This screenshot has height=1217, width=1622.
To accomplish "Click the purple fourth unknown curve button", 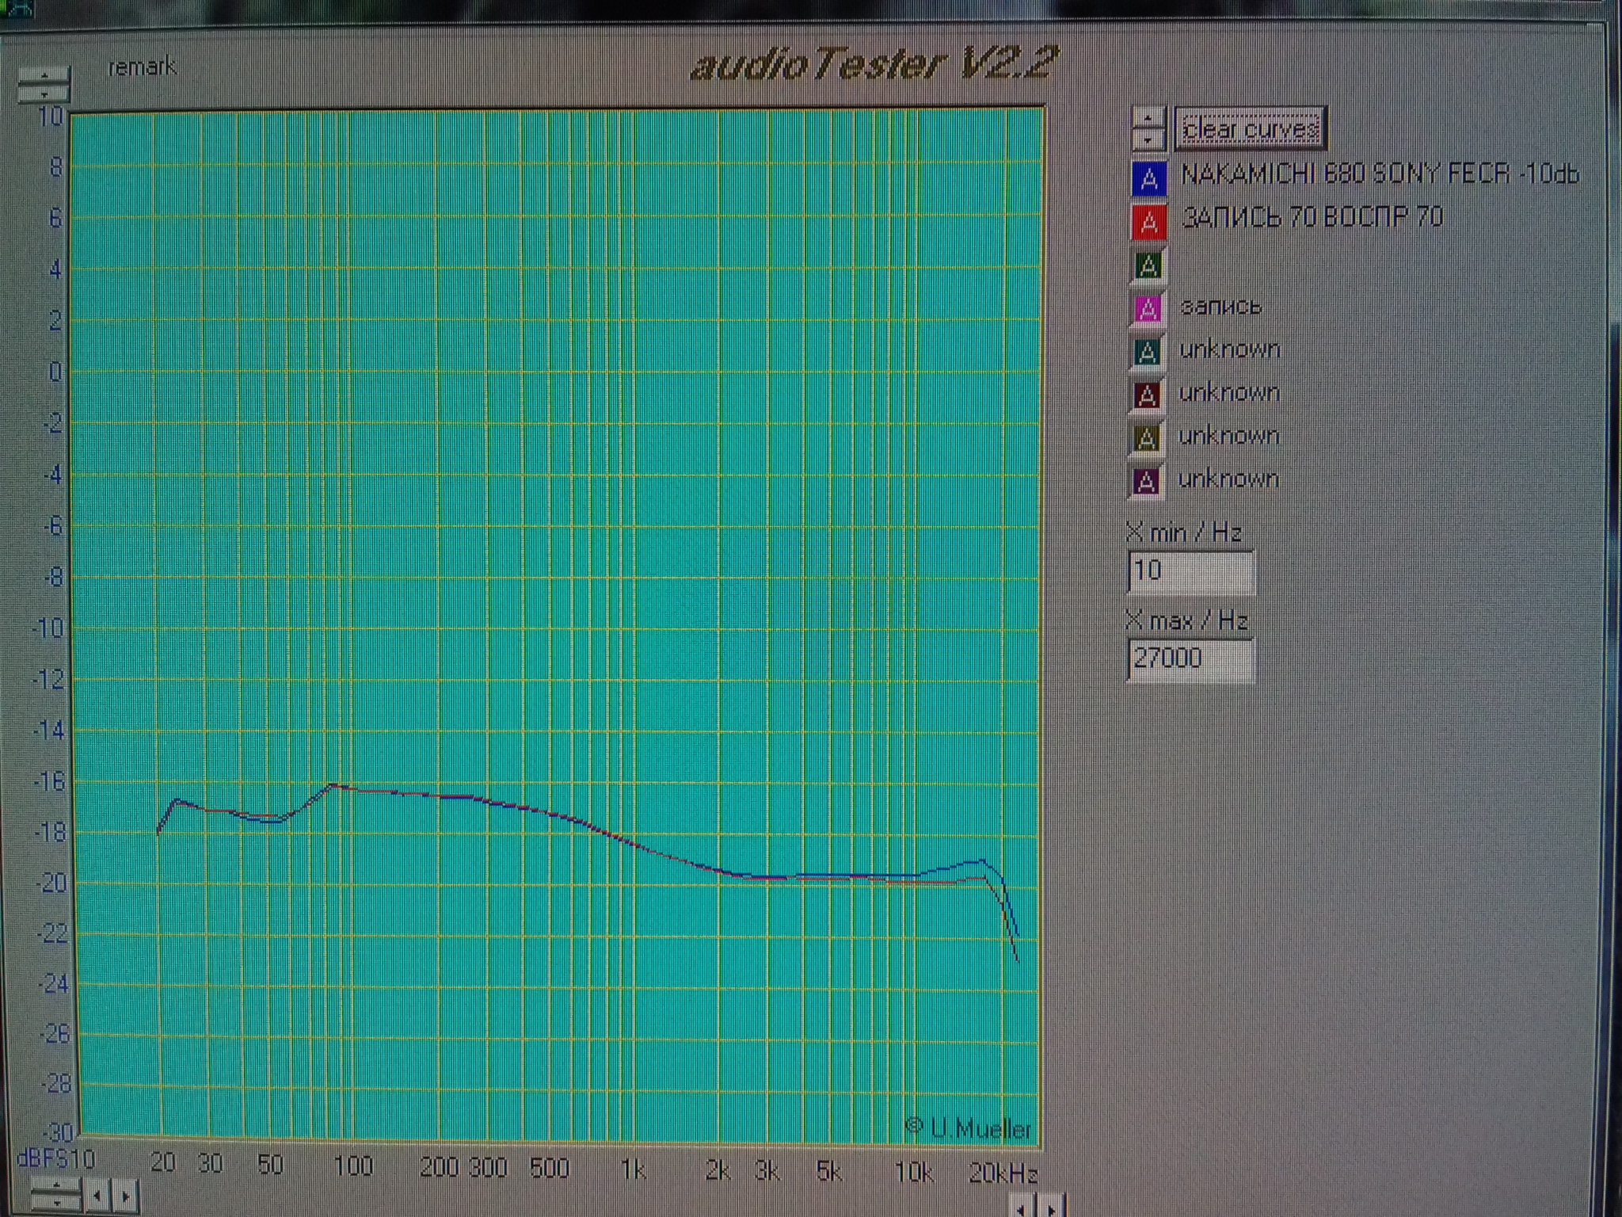I will [1145, 482].
